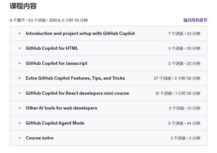Open the Introduction and project setup section title
This screenshot has width=217, height=153.
point(80,33)
